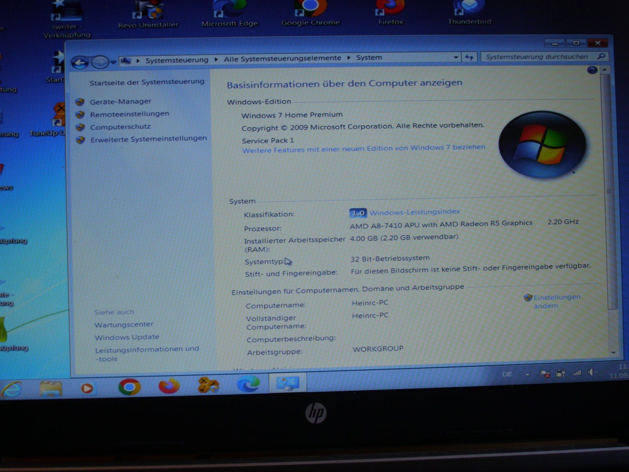This screenshot has height=472, width=629.
Task: Click the forward navigation arrow
Action: (100, 63)
